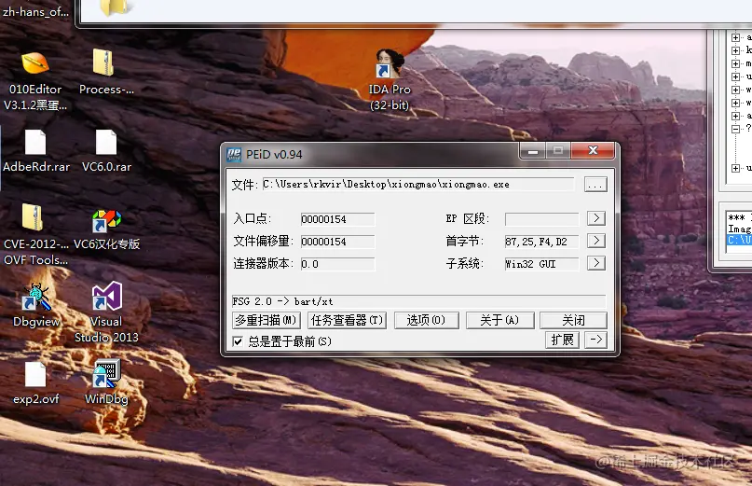Launch Visual Studio 2013 shortcut
The width and height of the screenshot is (752, 486).
pos(106,297)
